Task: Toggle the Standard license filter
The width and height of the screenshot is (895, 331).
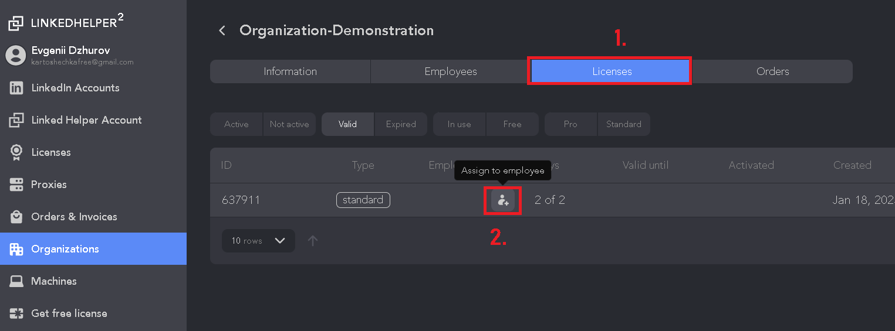Action: (x=624, y=124)
